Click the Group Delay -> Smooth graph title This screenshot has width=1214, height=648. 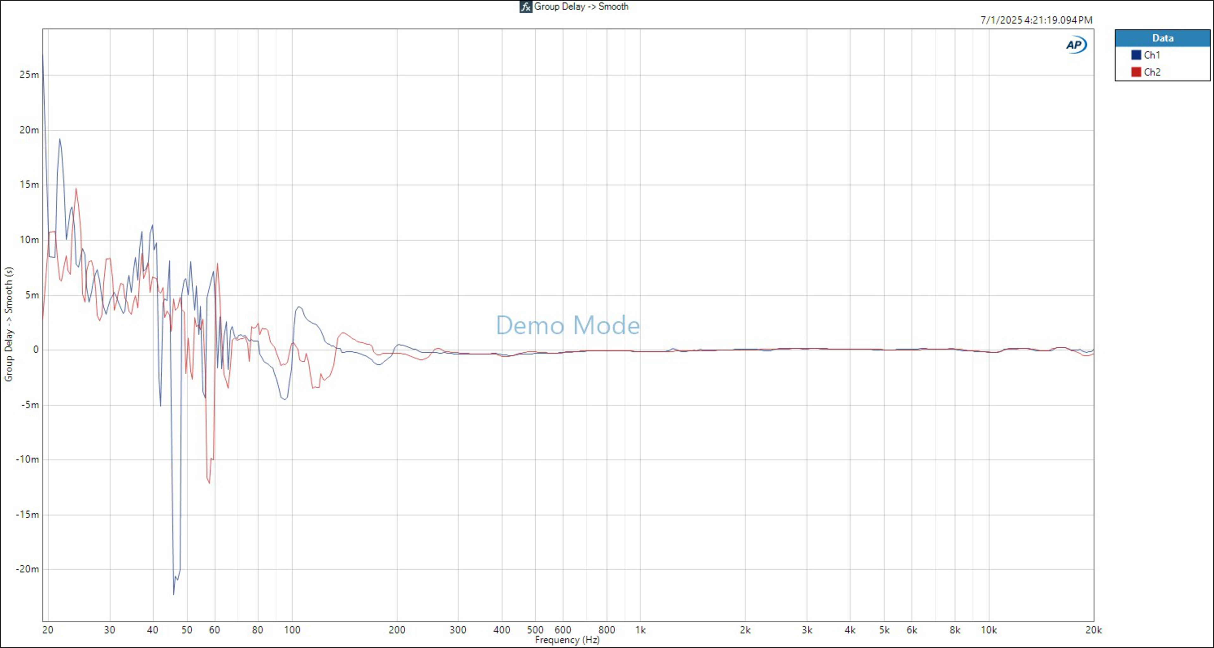point(581,7)
